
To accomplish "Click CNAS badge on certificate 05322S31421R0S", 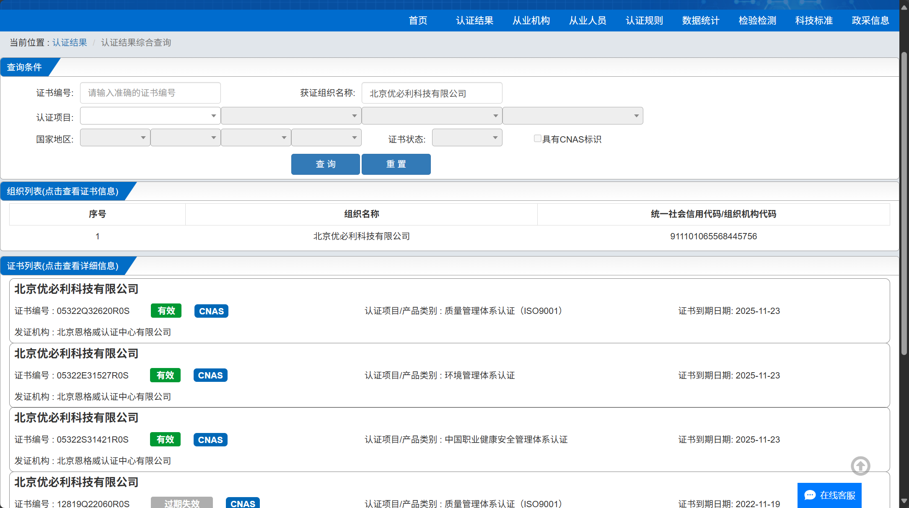I will tap(210, 440).
